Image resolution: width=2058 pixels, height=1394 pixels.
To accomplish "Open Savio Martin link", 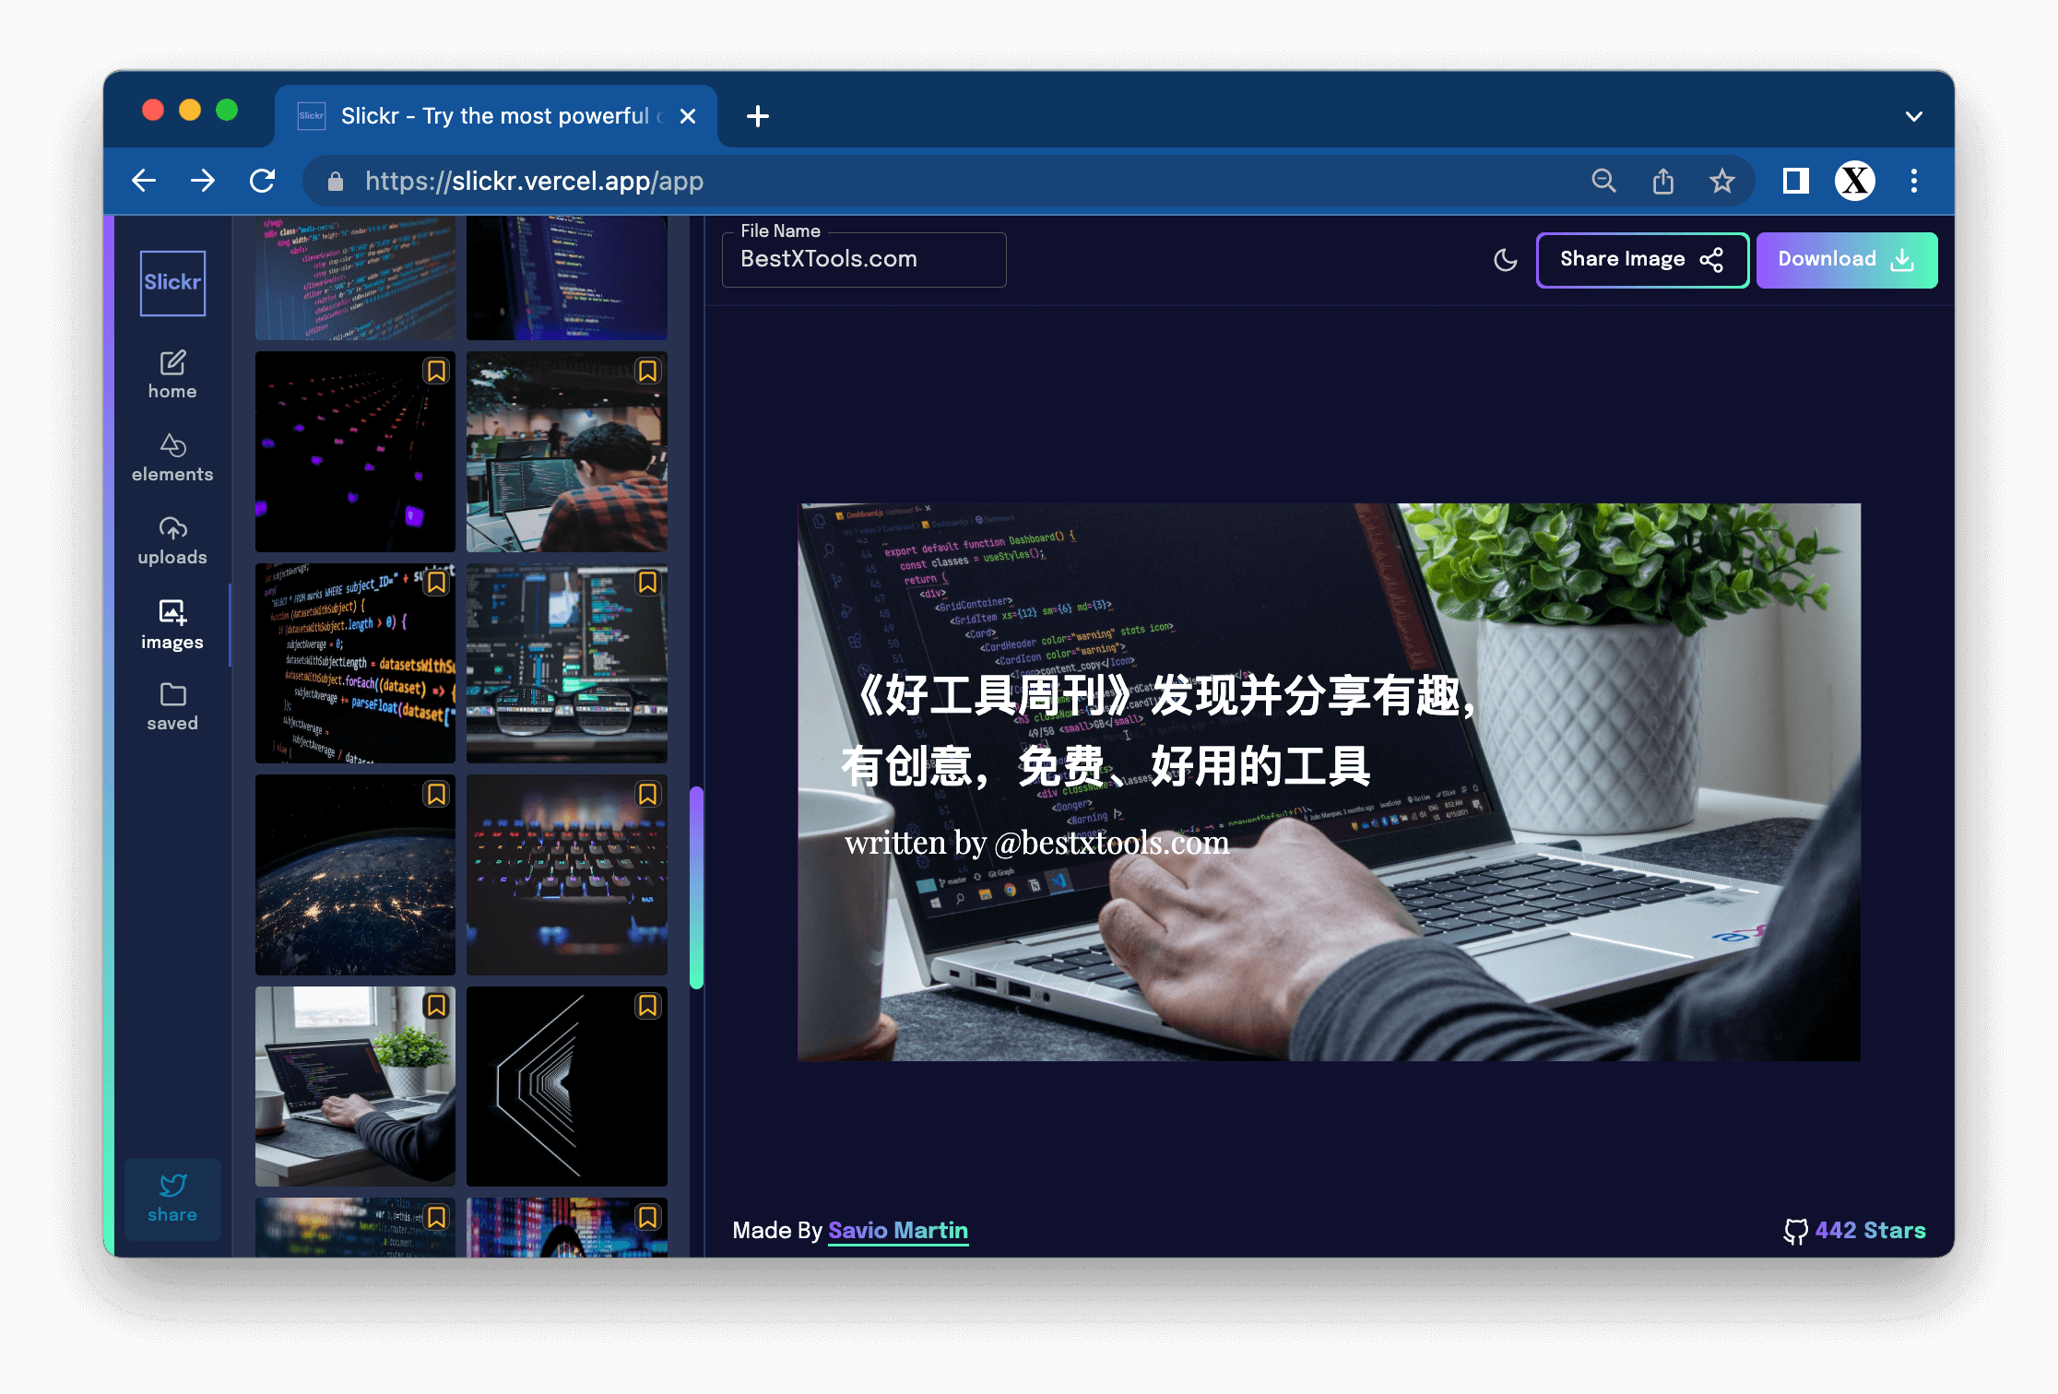I will [897, 1230].
